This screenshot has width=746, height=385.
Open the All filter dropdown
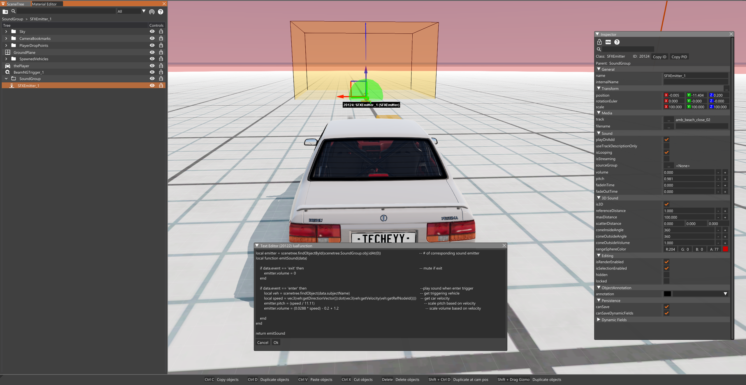coord(144,11)
